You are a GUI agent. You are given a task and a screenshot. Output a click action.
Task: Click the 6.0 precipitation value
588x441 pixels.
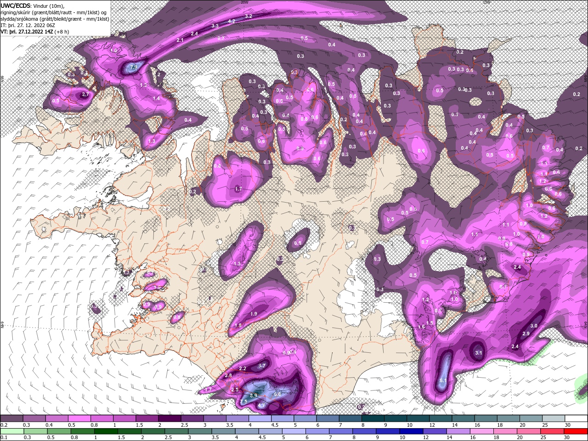(277, 395)
